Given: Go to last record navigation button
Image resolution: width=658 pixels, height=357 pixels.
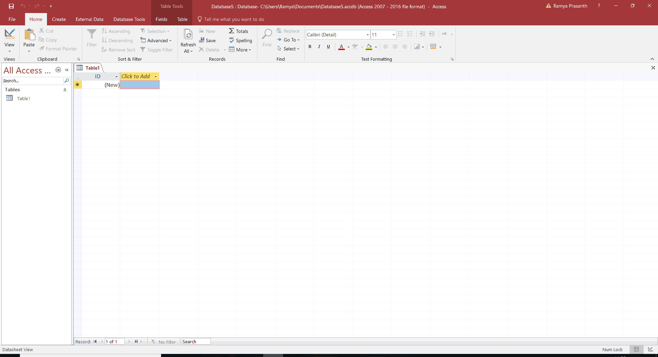Looking at the screenshot, I should click(136, 342).
